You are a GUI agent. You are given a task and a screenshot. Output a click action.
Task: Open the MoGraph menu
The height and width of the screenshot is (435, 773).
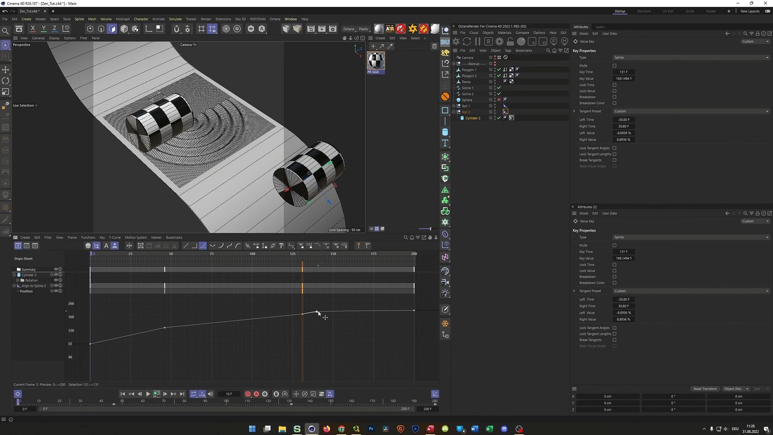coord(123,19)
